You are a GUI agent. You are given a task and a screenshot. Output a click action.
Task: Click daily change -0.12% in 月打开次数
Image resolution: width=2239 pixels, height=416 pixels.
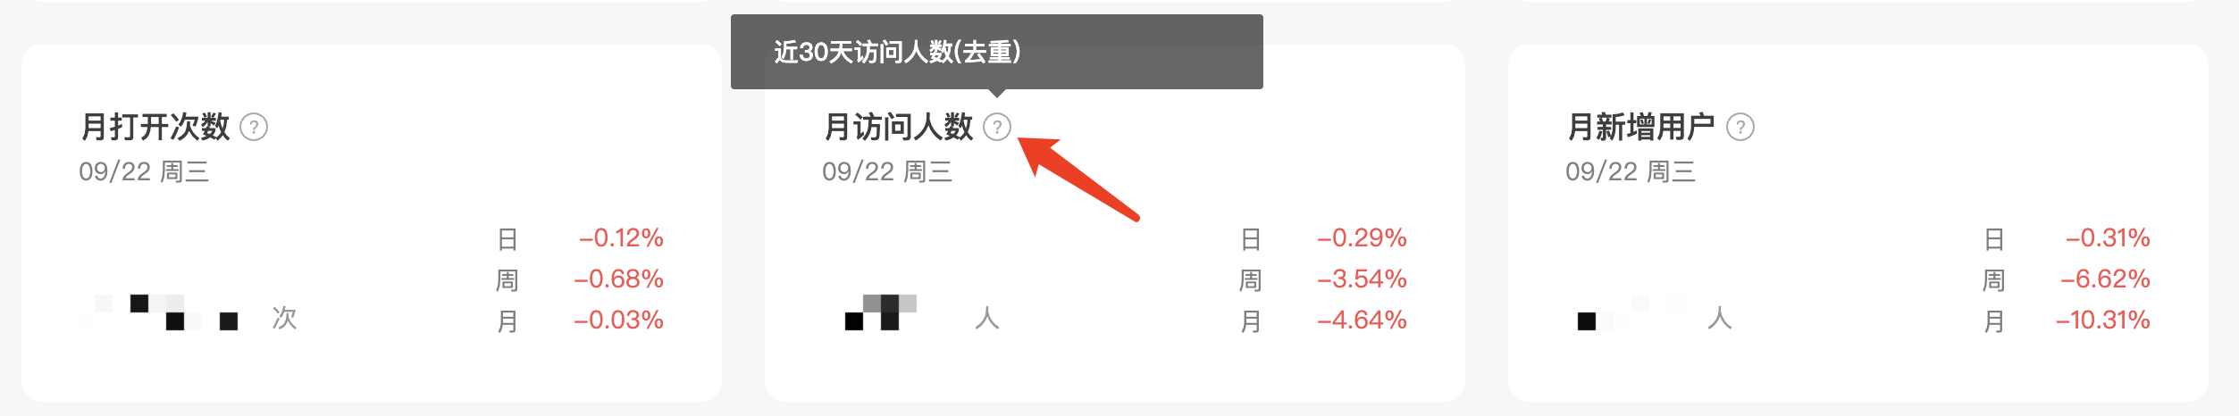(x=621, y=237)
